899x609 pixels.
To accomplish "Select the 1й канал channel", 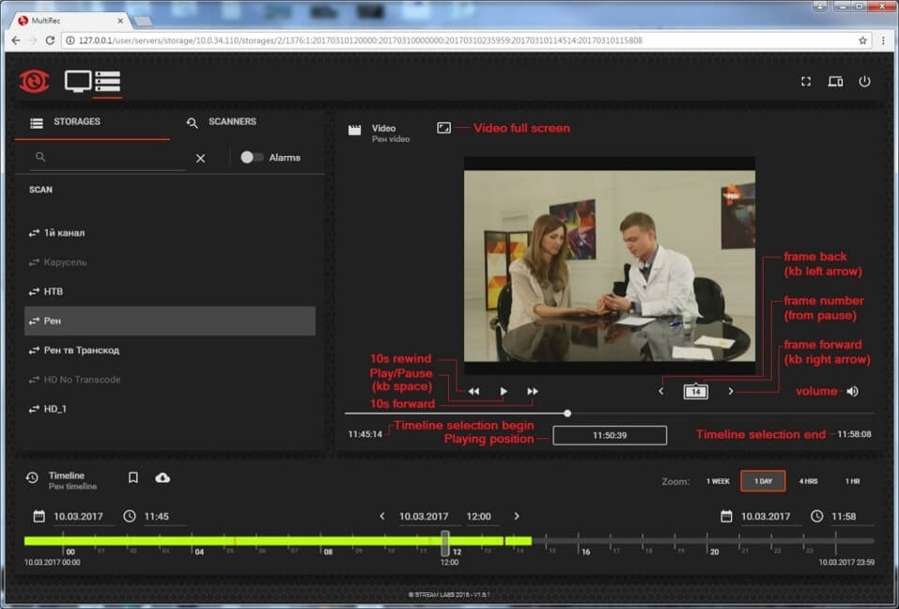I will click(170, 233).
